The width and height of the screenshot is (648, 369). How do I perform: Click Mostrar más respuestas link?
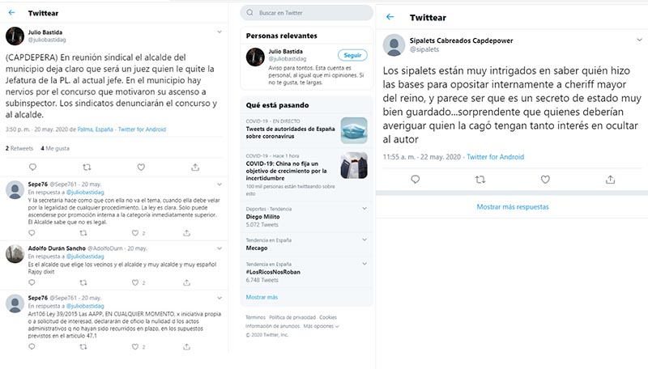[513, 207]
